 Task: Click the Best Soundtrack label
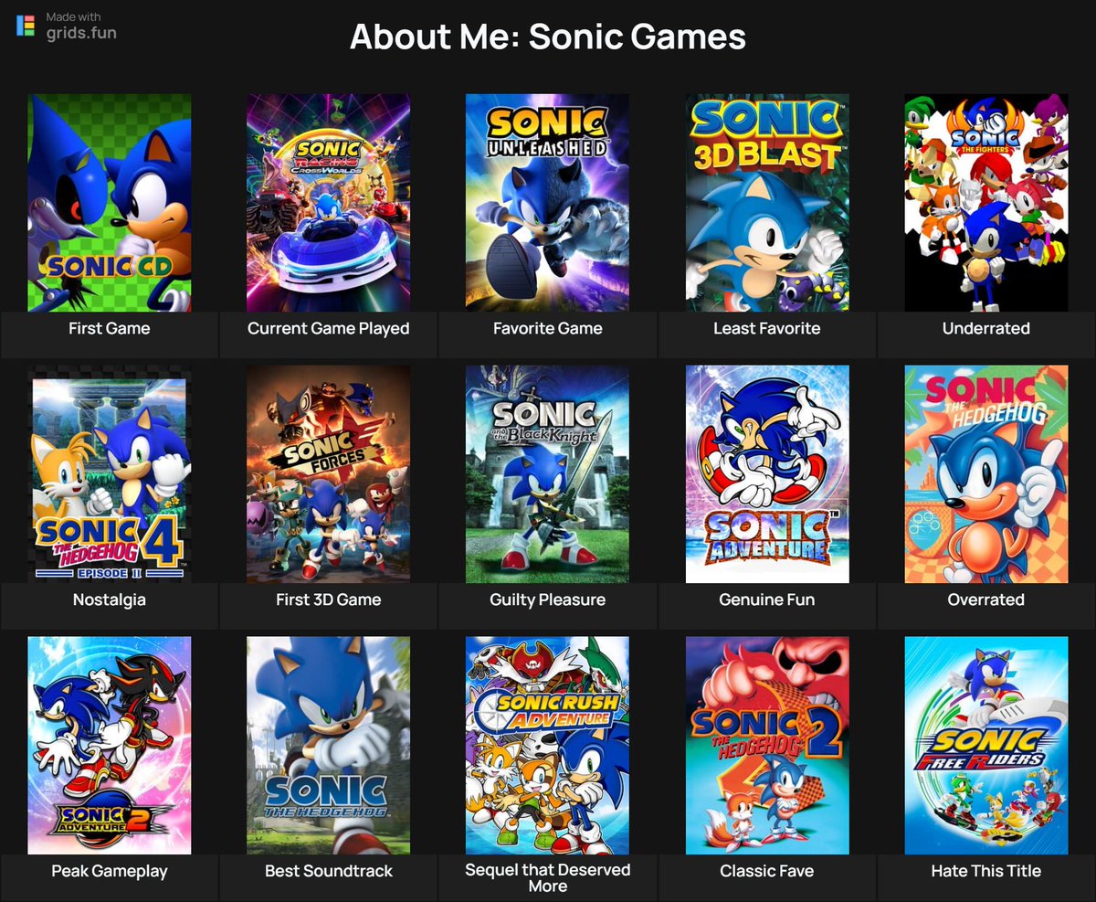coord(329,871)
